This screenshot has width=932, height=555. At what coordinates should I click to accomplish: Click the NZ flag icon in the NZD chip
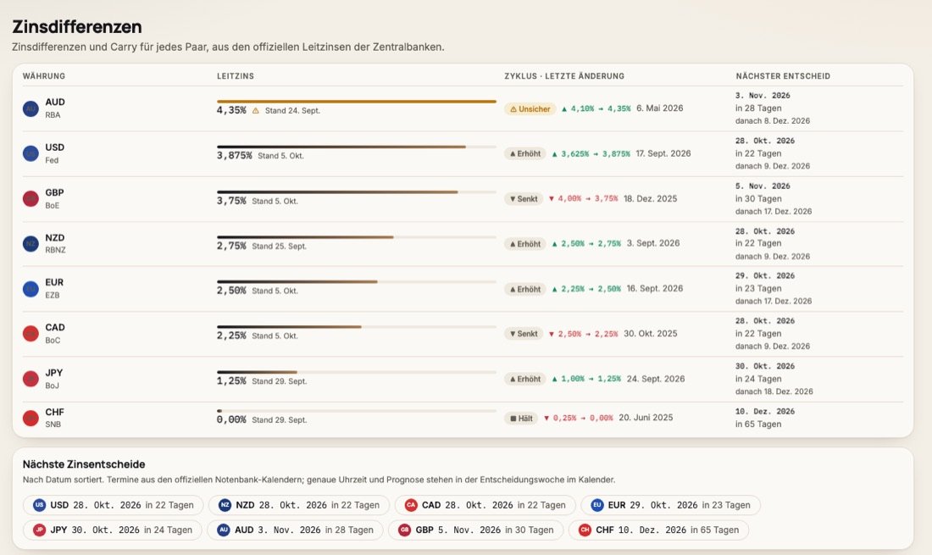[x=225, y=505]
